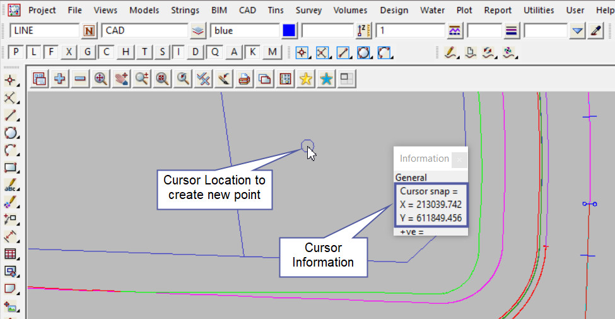Click the LINE string name input field
The image size is (615, 319).
44,30
